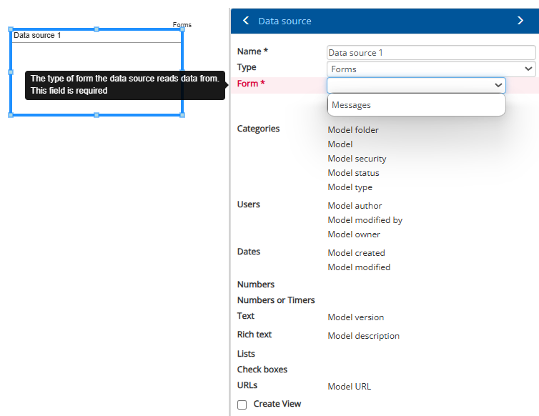Click the Name field containing Data source 1
Screen dimensions: 539x416
pyautogui.click(x=431, y=53)
